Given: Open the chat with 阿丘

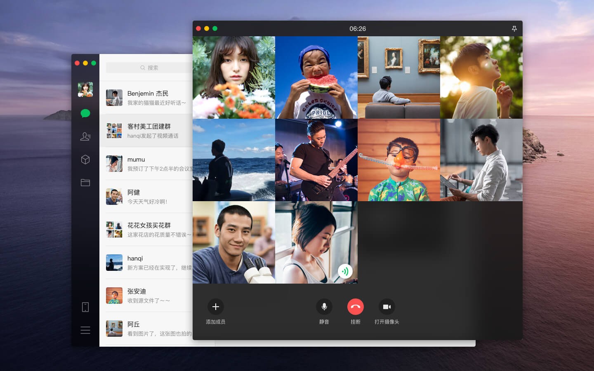Looking at the screenshot, I should tap(146, 329).
